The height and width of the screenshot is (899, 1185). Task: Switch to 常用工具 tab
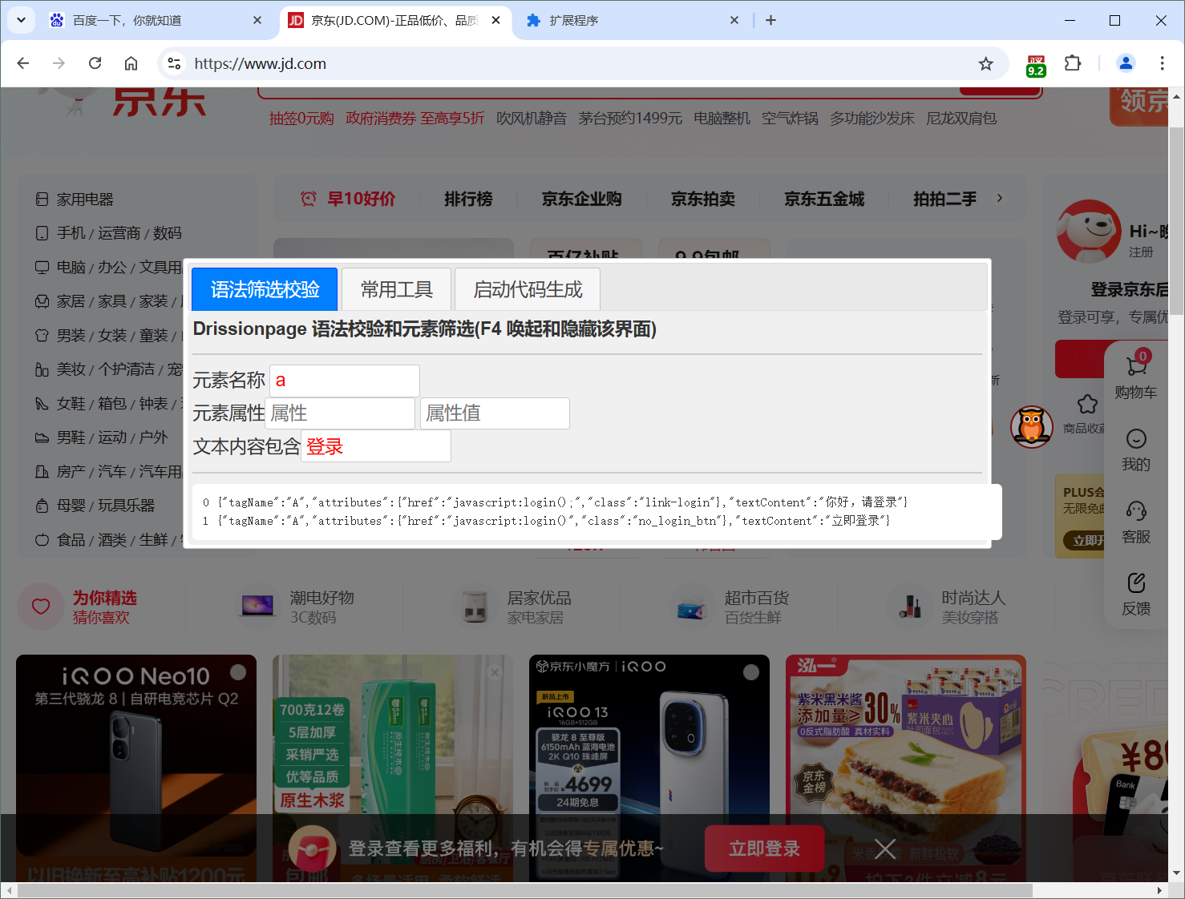(x=396, y=289)
